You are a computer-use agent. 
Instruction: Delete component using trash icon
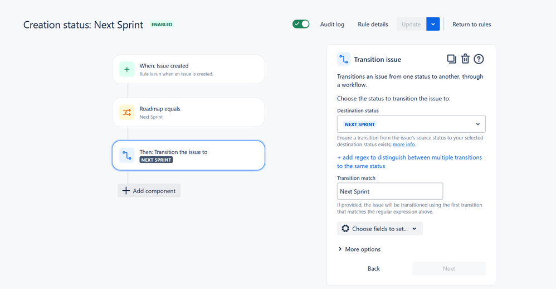pos(465,59)
